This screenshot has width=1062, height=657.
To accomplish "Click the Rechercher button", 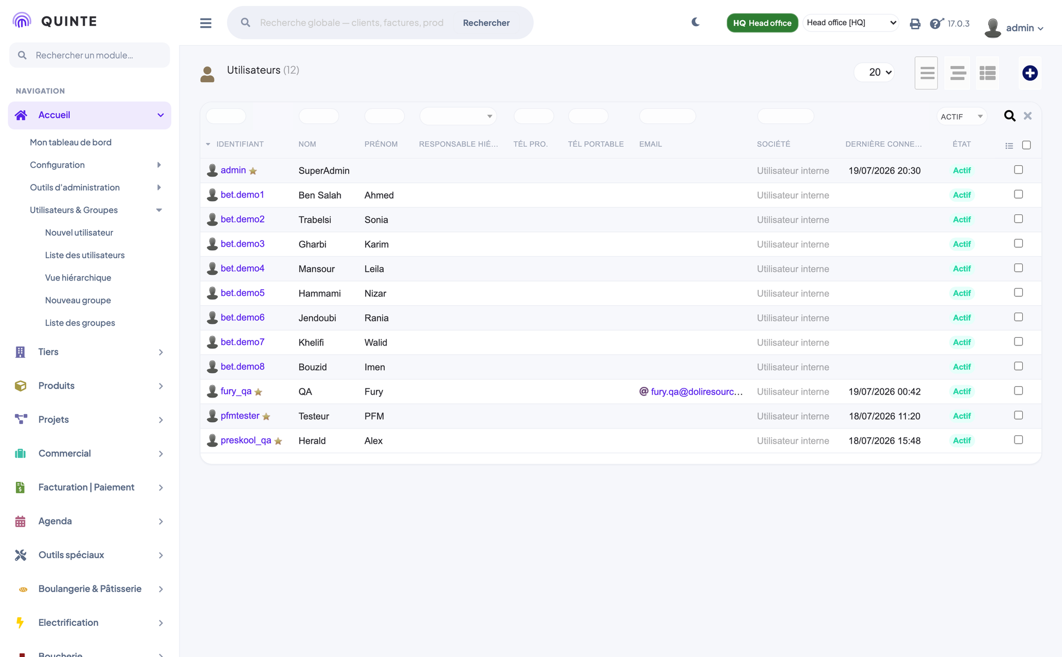I will click(486, 22).
